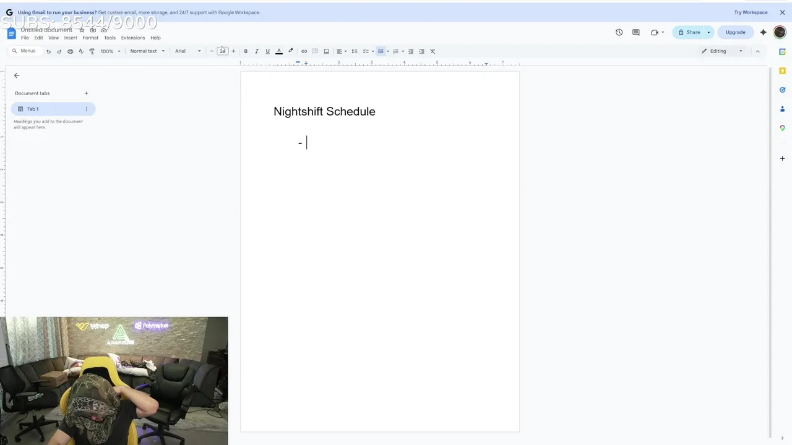Show all comments icon
The image size is (792, 445).
[x=635, y=32]
